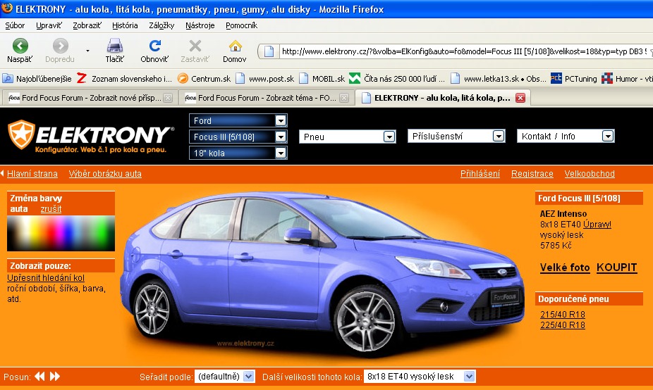
Task: Open the Seřadit podle sorting dropdown
Action: coord(248,377)
